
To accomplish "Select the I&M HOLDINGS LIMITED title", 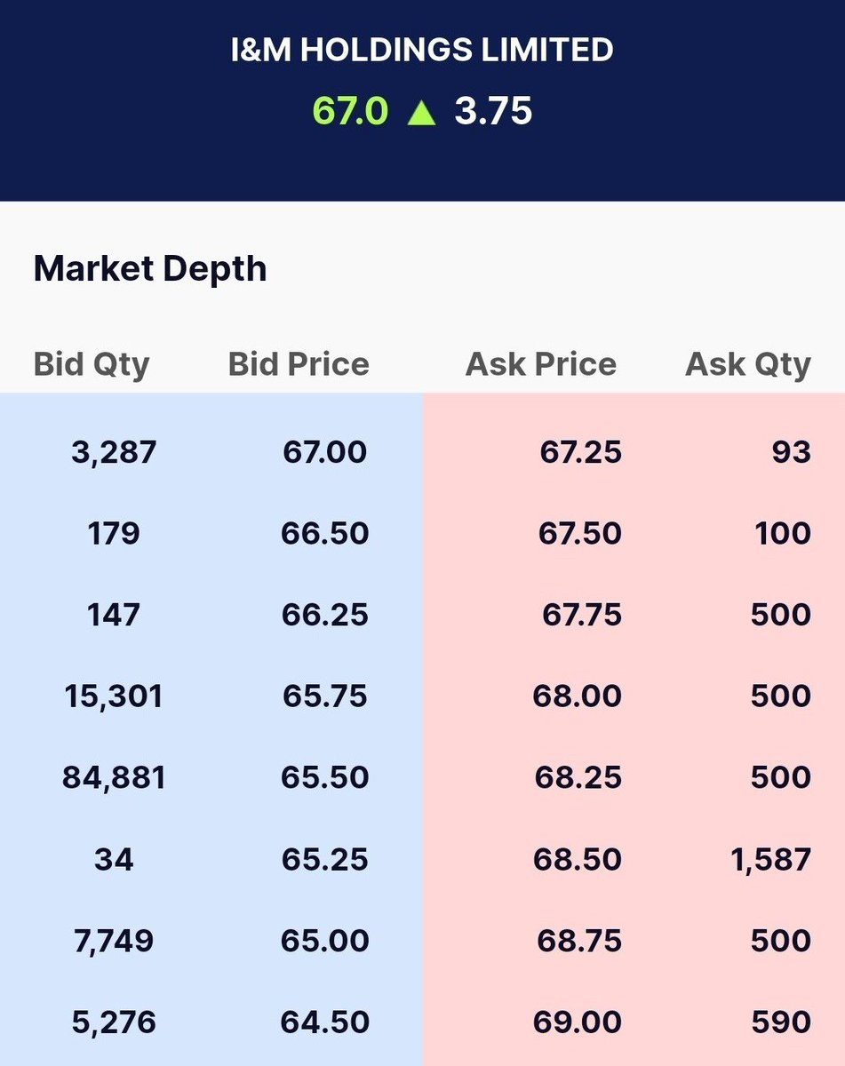I will pos(422,51).
